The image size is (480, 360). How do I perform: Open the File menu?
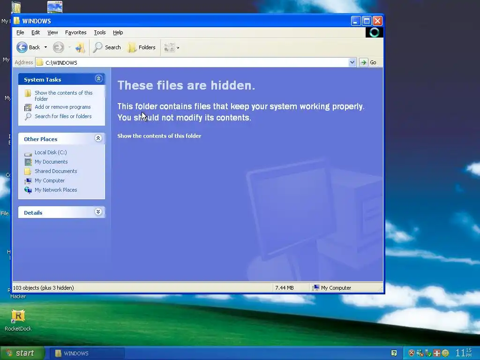tap(20, 32)
